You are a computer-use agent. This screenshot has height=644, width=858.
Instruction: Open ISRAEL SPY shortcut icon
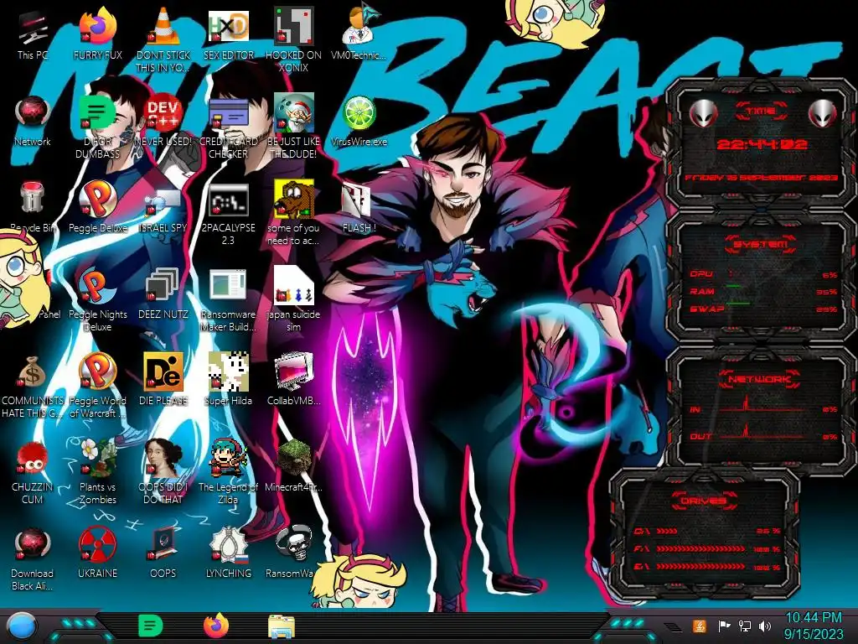(163, 201)
